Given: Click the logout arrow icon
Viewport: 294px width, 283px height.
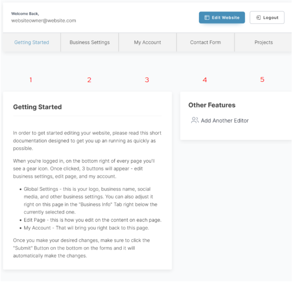Looking at the screenshot, I should (x=259, y=17).
